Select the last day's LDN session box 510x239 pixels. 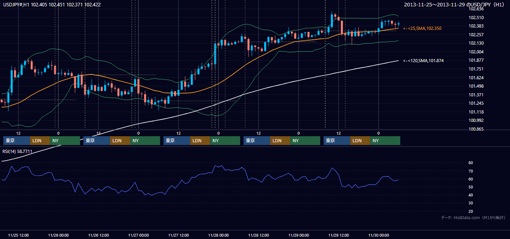click(360, 141)
